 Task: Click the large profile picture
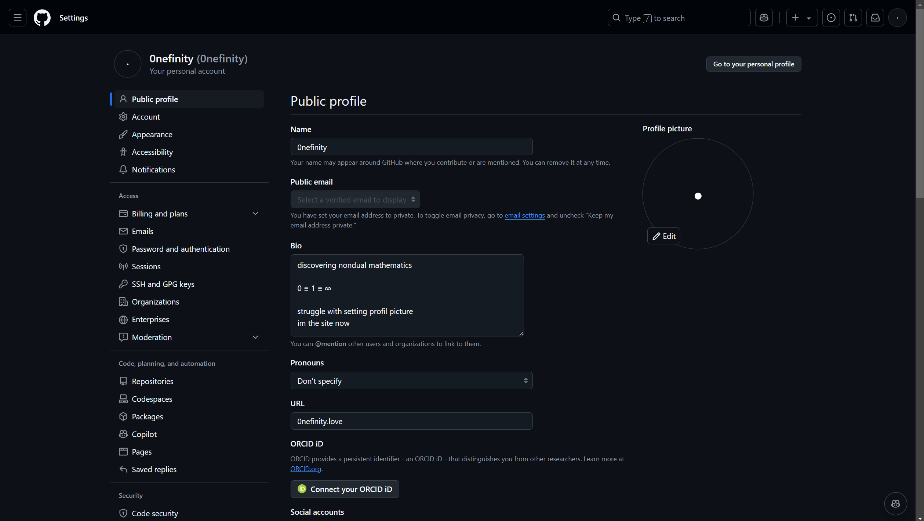click(698, 194)
